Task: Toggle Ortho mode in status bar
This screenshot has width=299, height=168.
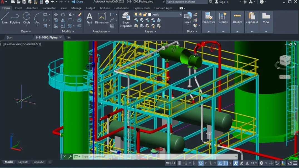Action: tap(195, 163)
